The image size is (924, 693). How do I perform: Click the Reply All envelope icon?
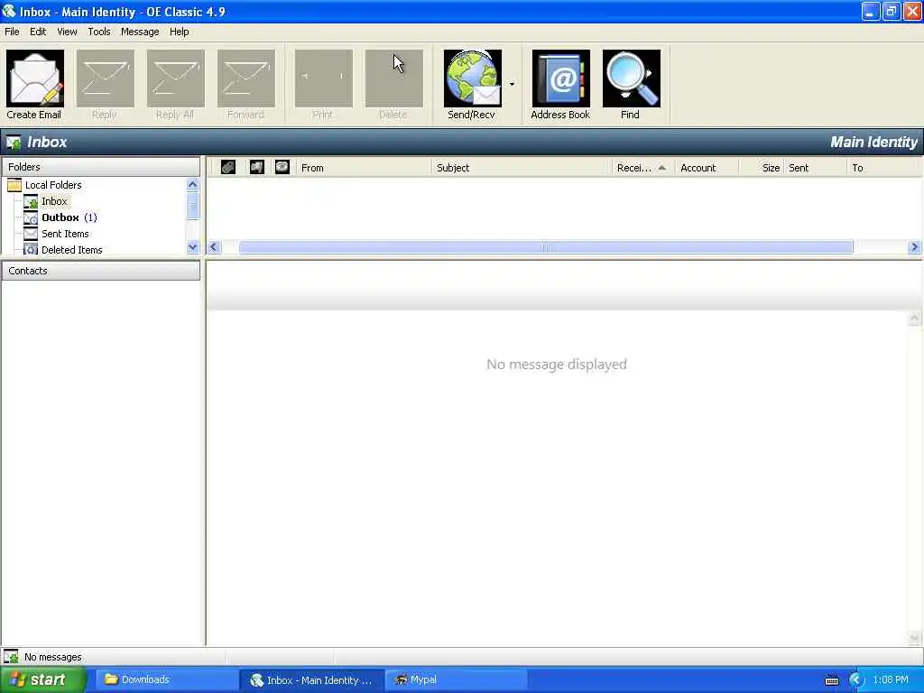176,79
